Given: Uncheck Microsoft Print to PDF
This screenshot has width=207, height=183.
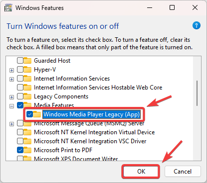Looking at the screenshot, I should (x=20, y=150).
